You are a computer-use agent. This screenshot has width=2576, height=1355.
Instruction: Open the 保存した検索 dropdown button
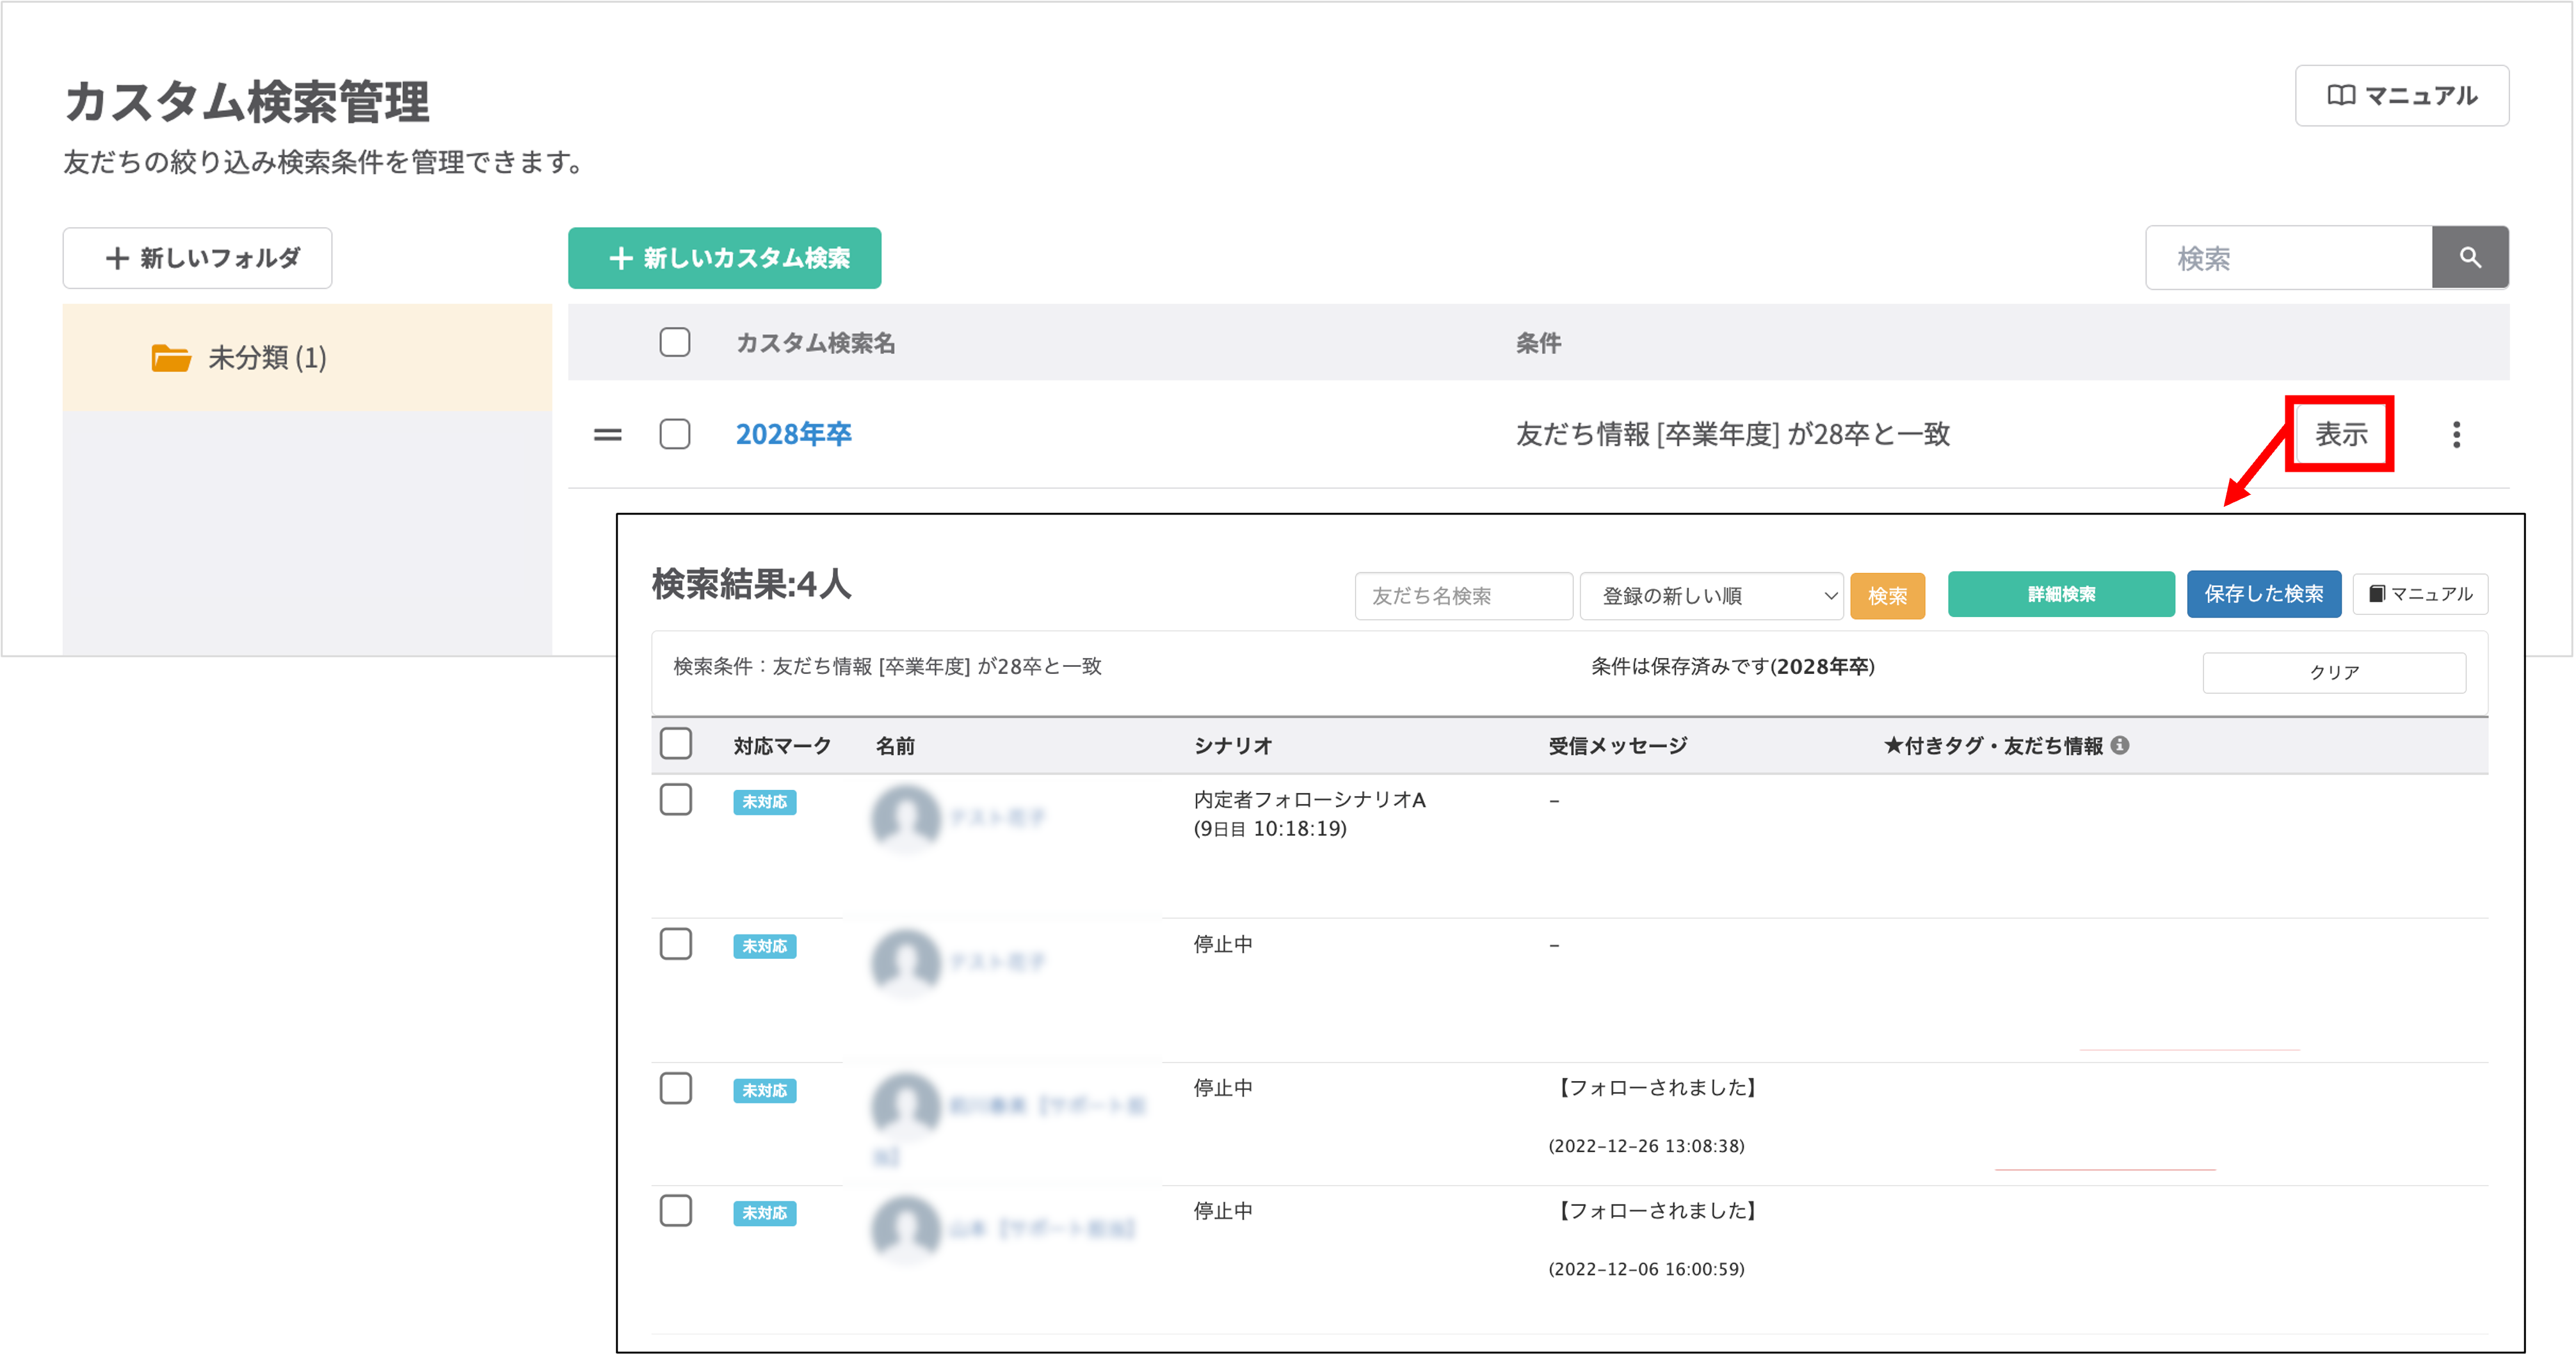2263,594
